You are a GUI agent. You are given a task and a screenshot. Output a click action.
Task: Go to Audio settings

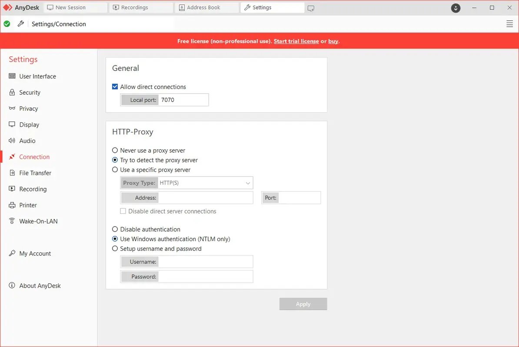coord(27,141)
